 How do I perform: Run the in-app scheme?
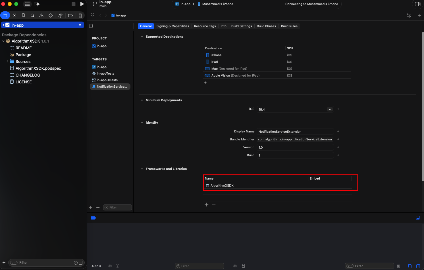pyautogui.click(x=82, y=4)
